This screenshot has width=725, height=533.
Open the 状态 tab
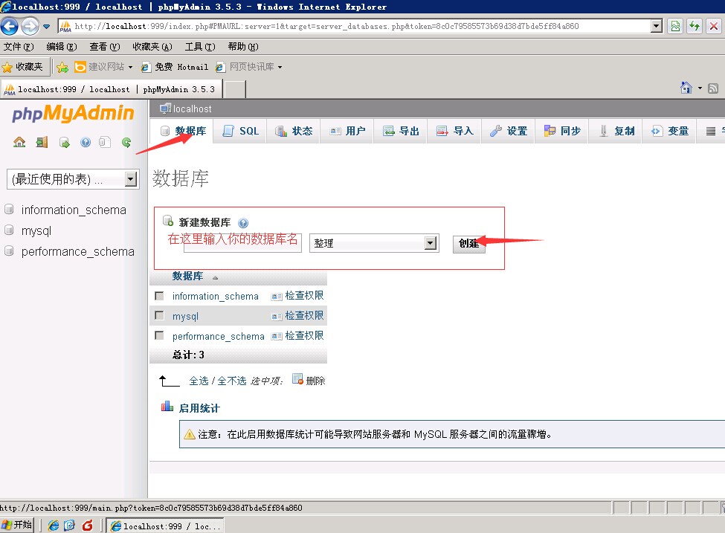(x=294, y=132)
